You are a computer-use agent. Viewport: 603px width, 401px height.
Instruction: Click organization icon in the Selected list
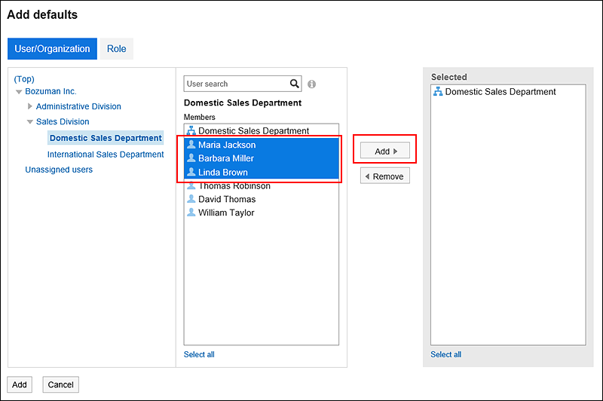(438, 91)
